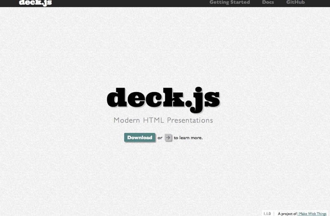
Task: Click the 'to learn more' text
Action: (188, 138)
